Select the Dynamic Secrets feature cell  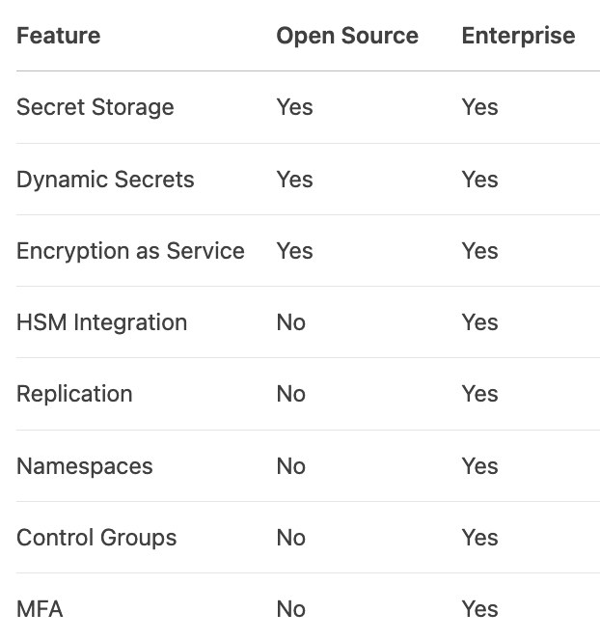click(105, 180)
